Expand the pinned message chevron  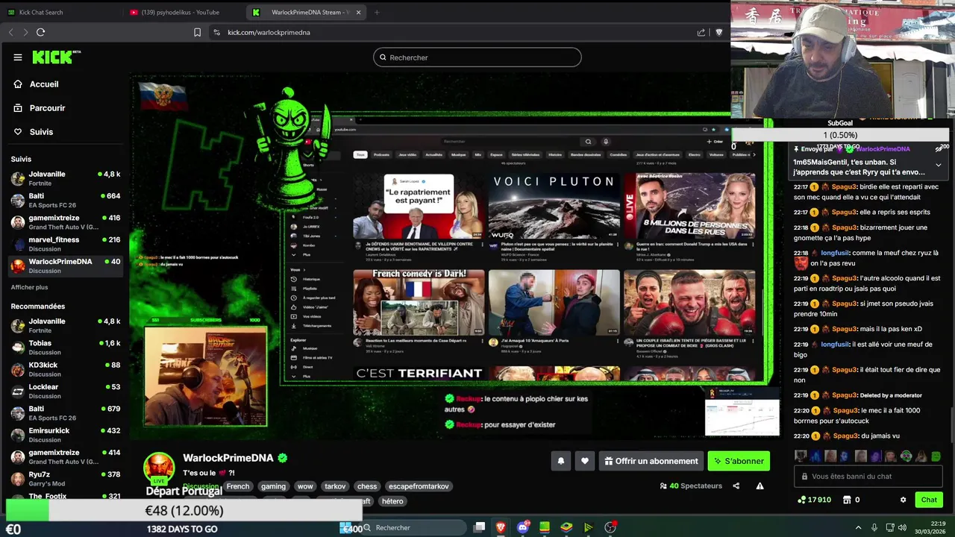click(939, 165)
